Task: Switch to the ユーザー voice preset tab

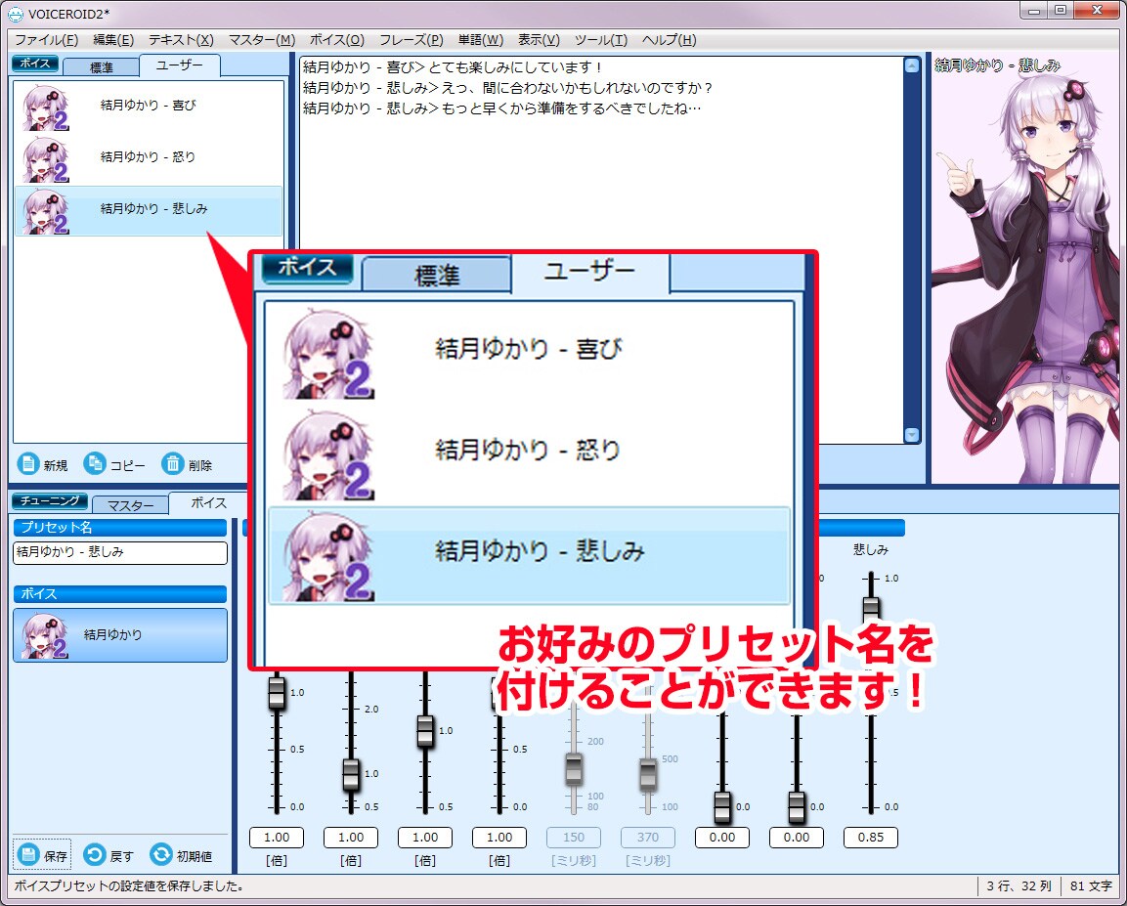Action: point(180,65)
